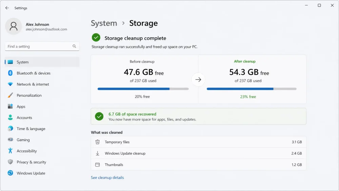This screenshot has width=339, height=191.
Task: Click the Before cleanup storage bar
Action: [143, 89]
